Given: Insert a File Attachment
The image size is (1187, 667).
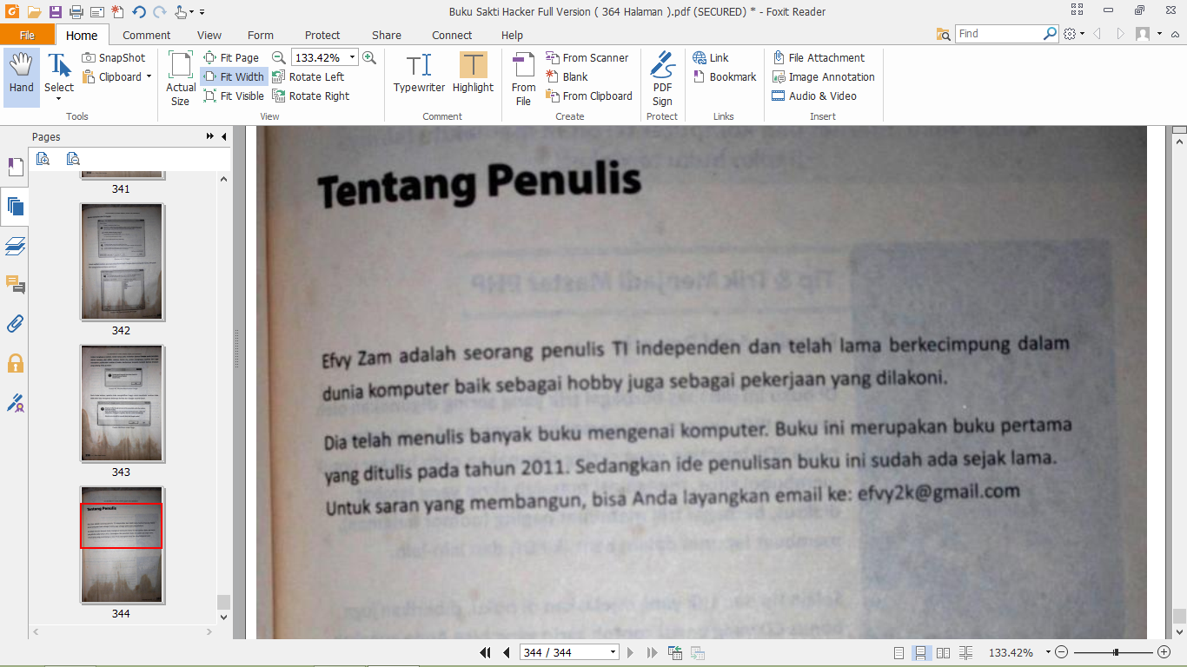Looking at the screenshot, I should 819,57.
